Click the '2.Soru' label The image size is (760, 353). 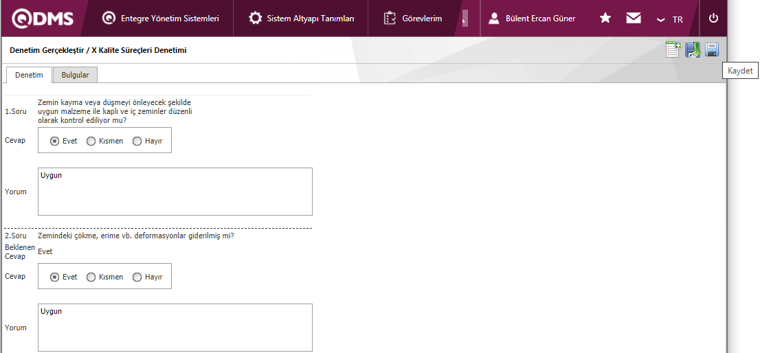(x=16, y=236)
